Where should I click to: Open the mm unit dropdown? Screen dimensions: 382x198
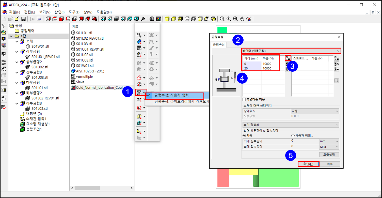tap(329, 141)
